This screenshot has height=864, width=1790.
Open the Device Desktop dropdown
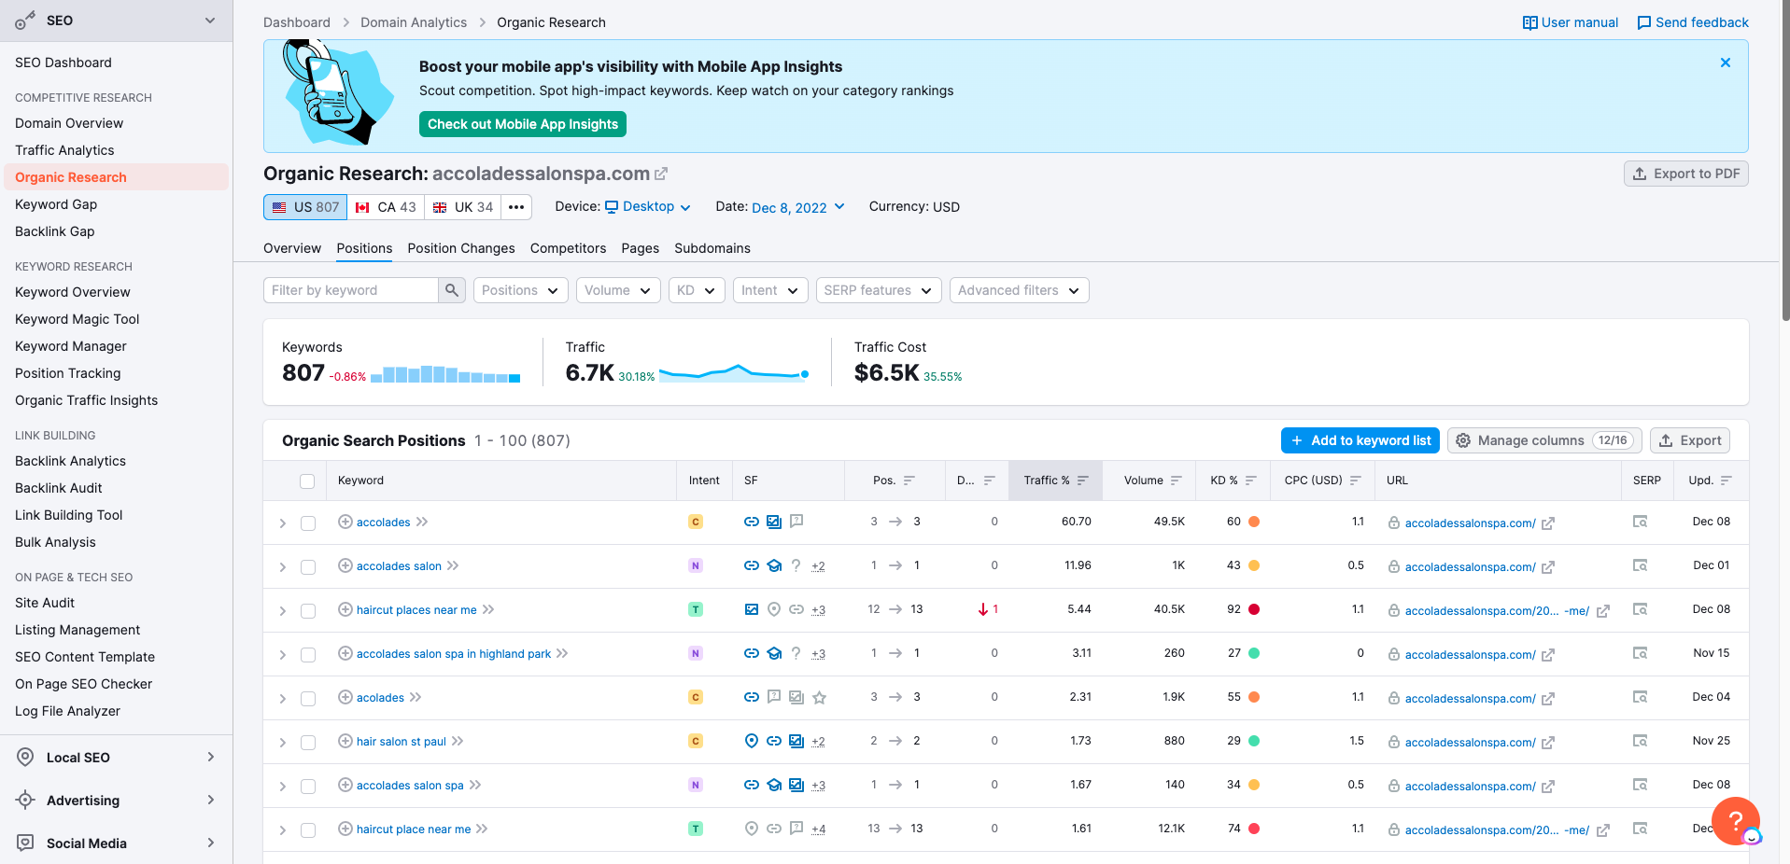tap(648, 207)
